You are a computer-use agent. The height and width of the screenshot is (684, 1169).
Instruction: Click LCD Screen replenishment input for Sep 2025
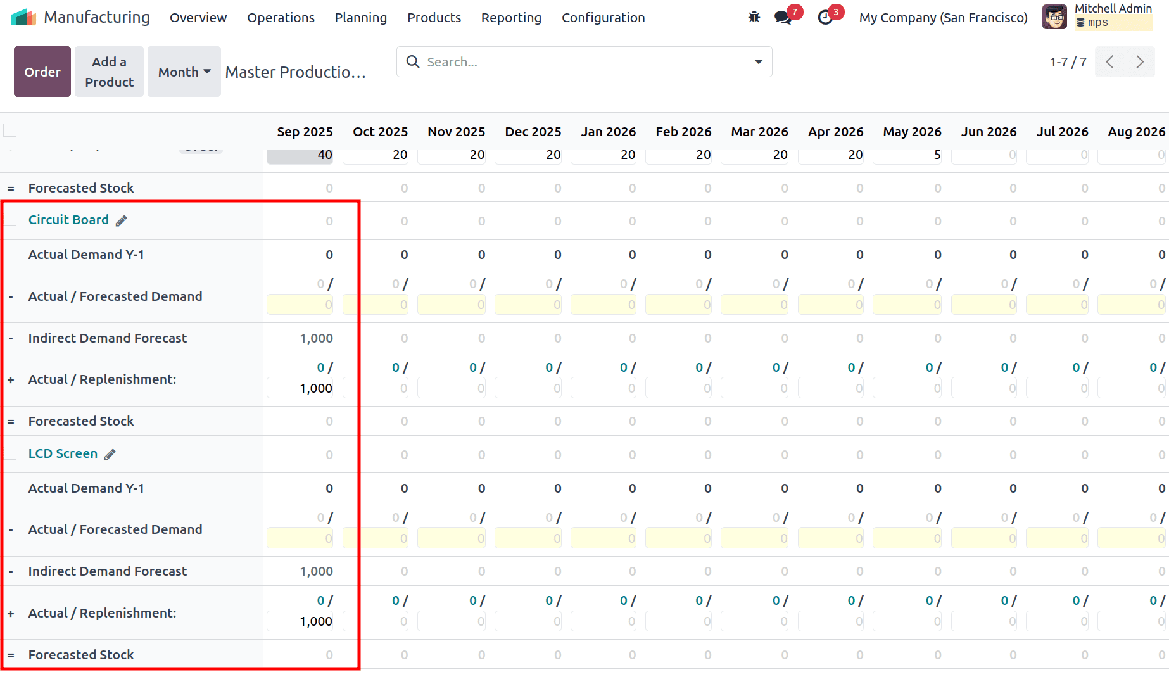(x=300, y=621)
